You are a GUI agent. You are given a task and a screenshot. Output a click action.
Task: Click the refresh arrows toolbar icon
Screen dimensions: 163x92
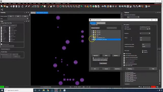[x=79, y=6]
